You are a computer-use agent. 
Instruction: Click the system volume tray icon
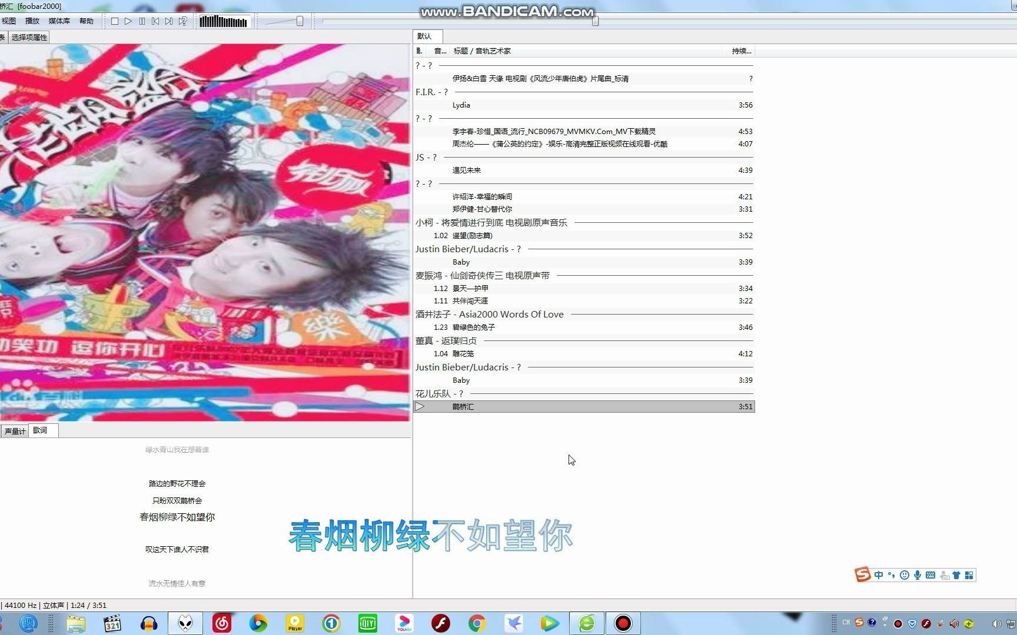[x=996, y=623]
